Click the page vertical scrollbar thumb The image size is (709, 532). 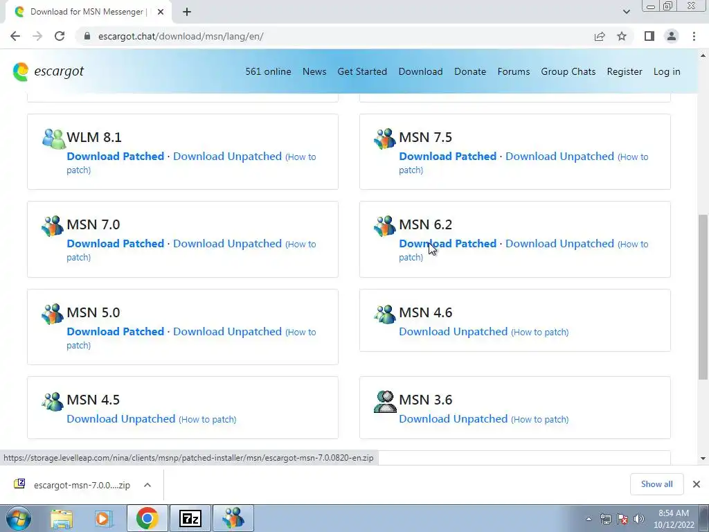point(703,296)
